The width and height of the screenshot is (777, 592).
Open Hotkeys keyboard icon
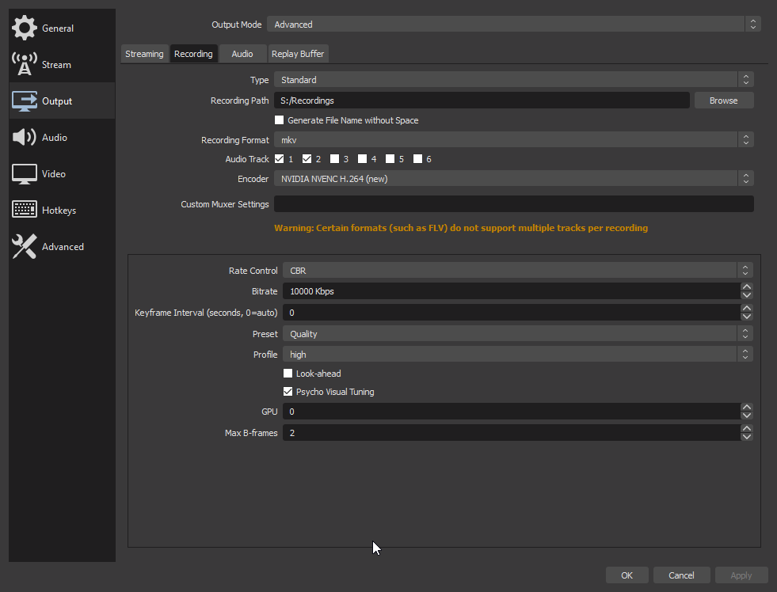point(25,211)
